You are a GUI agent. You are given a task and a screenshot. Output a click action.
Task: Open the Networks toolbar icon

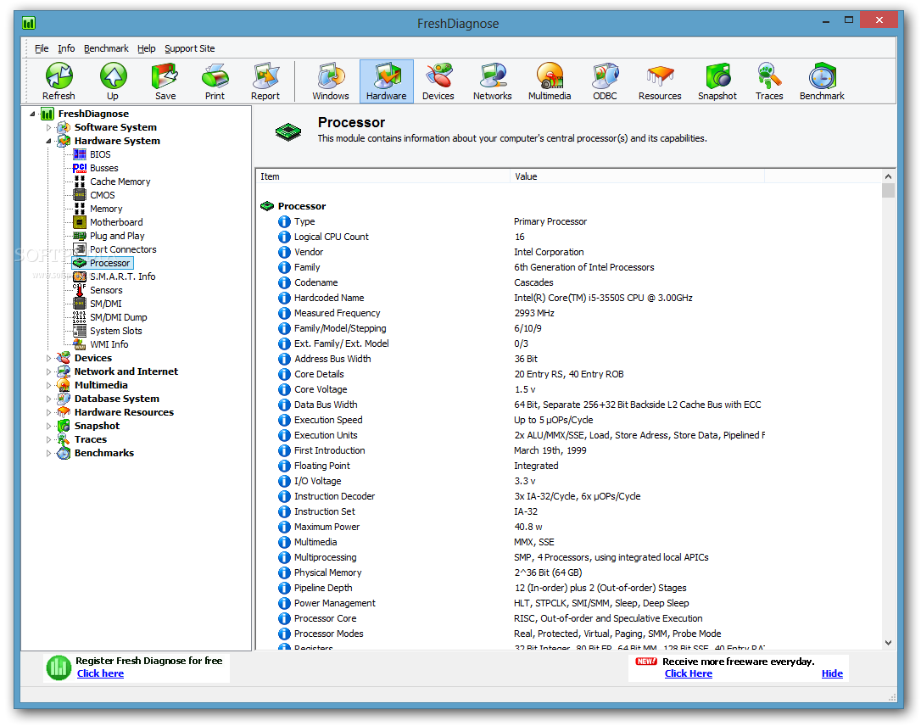point(492,81)
